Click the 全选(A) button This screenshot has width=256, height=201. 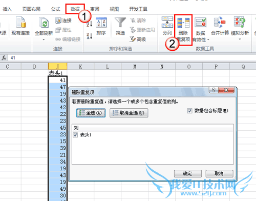click(91, 113)
